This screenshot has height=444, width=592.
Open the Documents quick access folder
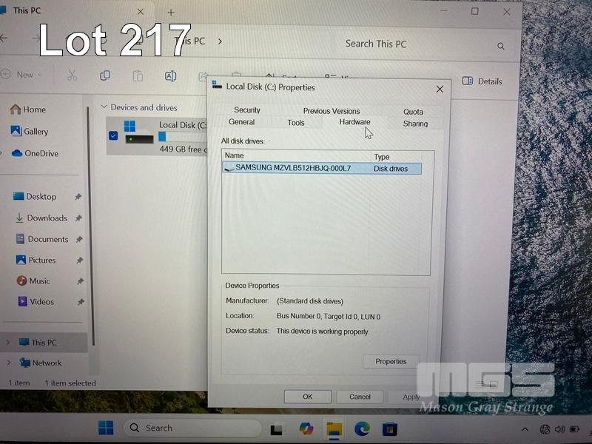[x=42, y=239]
